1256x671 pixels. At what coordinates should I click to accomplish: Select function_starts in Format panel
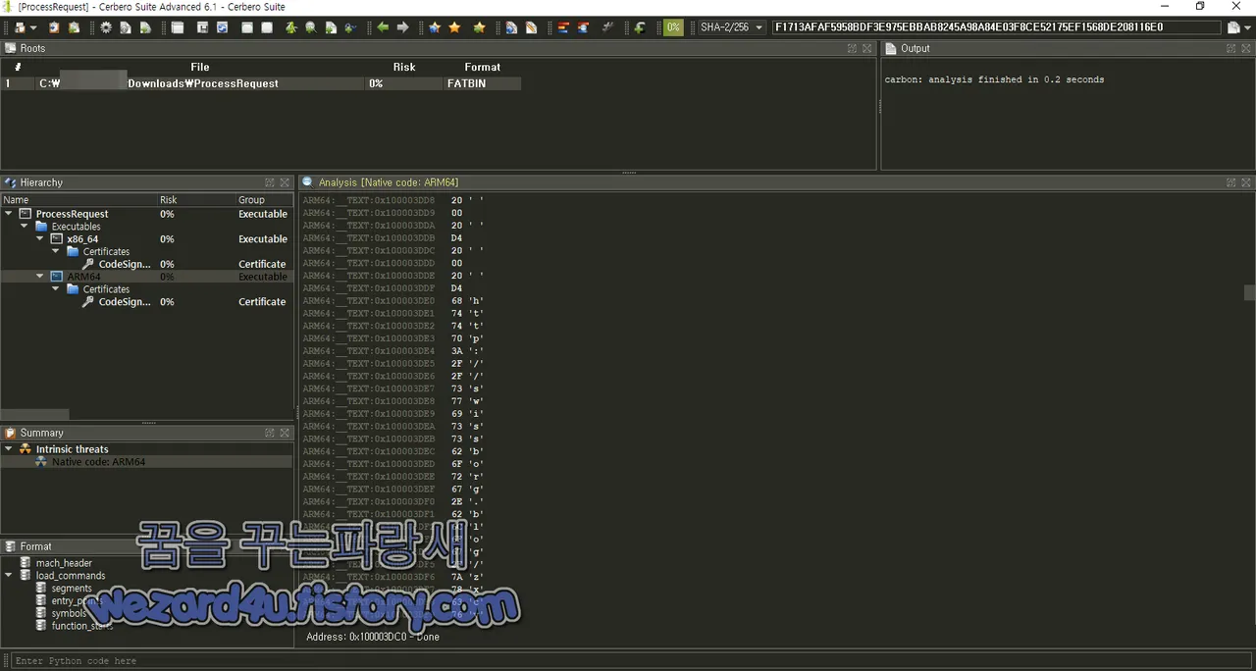[x=82, y=626]
